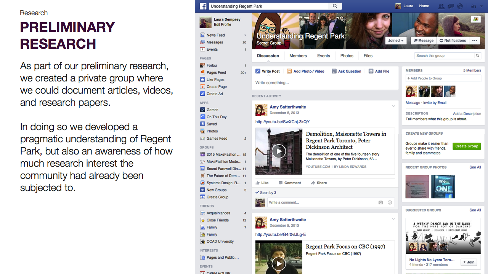Switch to the Discussion tab
Screen dimensions: 488x274
coord(268,56)
